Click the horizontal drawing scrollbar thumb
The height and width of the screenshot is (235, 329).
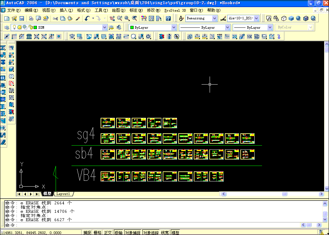tap(284, 194)
